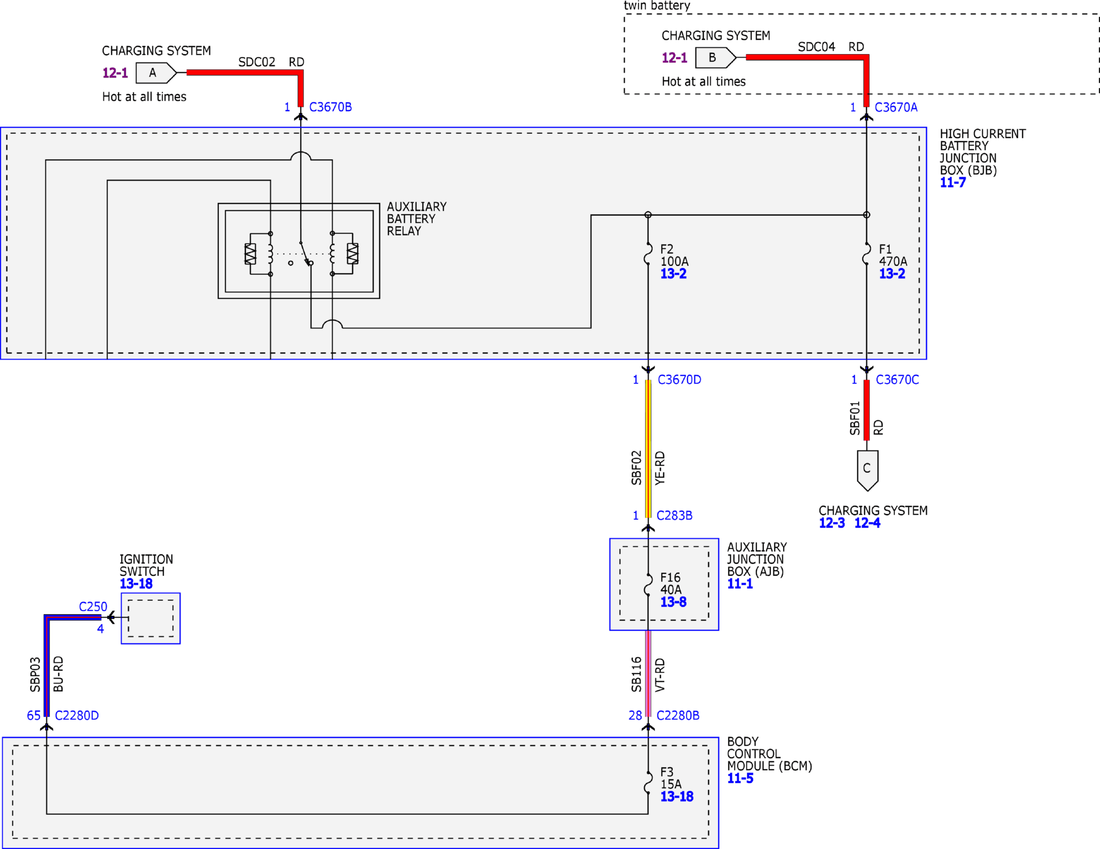Select the red SDC04 RD wire
This screenshot has height=849, width=1100.
pos(808,57)
